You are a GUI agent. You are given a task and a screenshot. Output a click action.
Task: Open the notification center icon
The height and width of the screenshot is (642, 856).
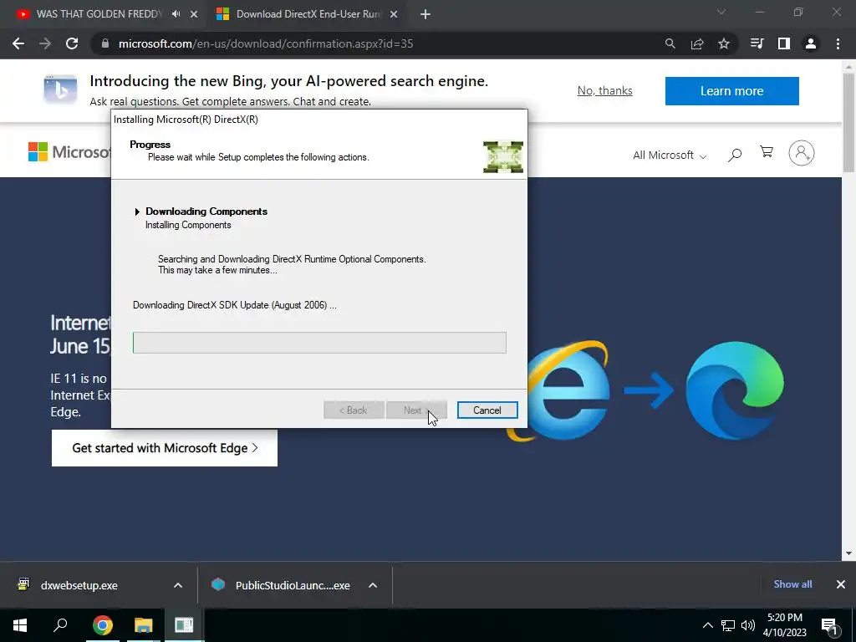click(830, 625)
